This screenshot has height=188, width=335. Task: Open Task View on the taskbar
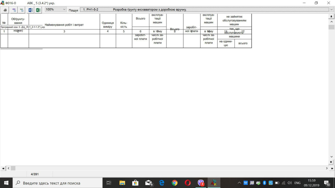pyautogui.click(x=109, y=183)
